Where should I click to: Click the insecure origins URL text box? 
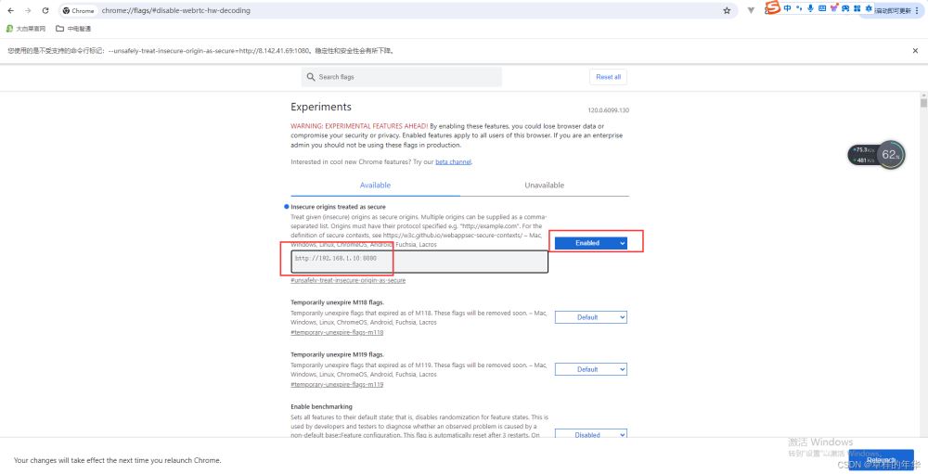pos(419,262)
